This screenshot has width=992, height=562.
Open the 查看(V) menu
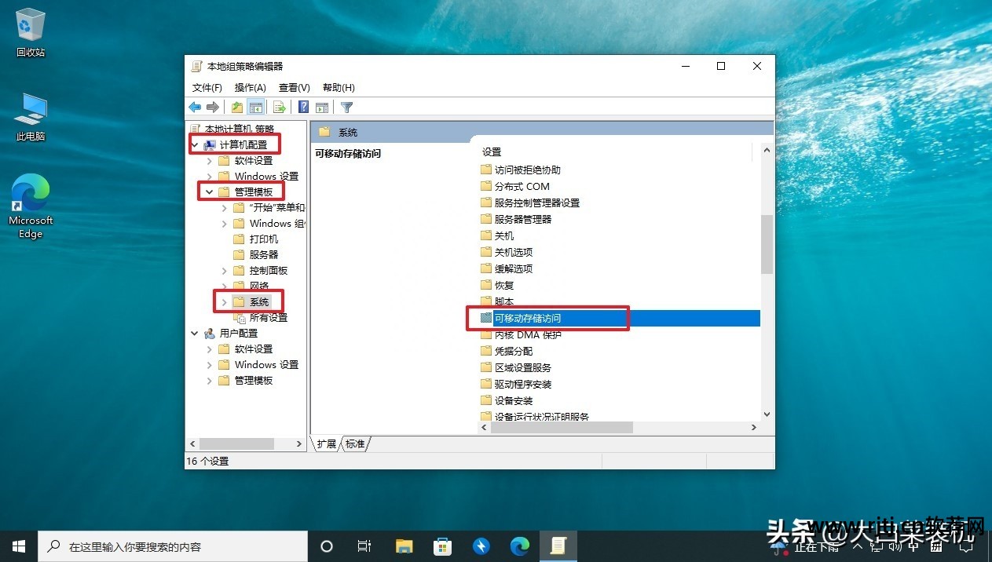tap(294, 88)
